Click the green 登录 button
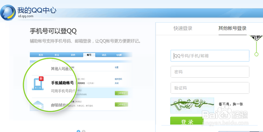 point(187,121)
